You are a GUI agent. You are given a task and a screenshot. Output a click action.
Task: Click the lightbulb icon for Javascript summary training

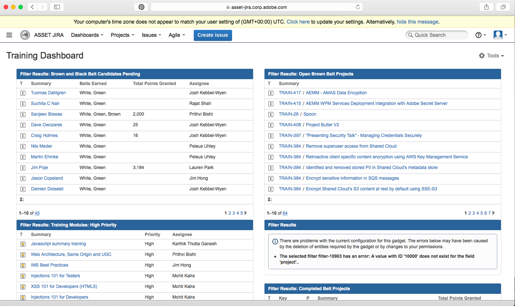(x=22, y=244)
